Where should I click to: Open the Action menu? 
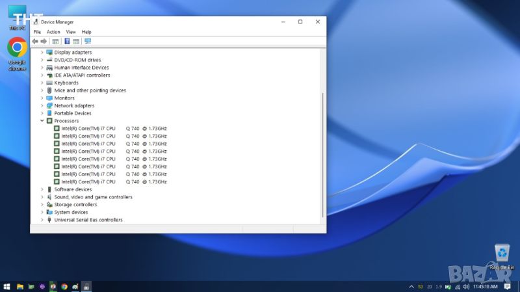coord(53,32)
